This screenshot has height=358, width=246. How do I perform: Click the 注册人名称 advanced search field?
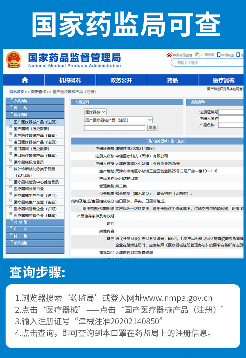coord(231,118)
